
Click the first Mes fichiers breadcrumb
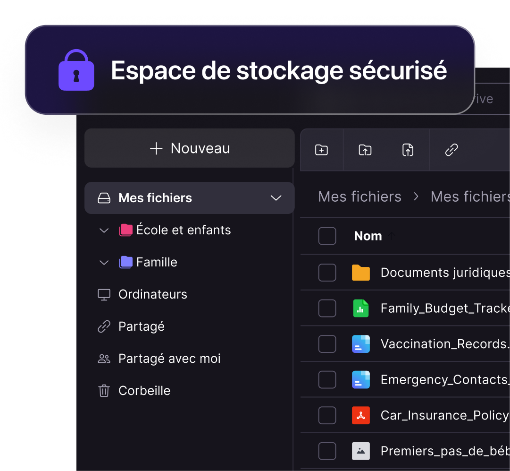click(x=360, y=197)
